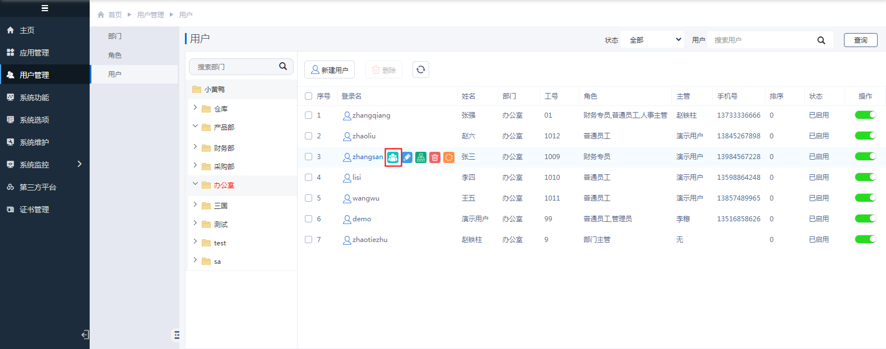The height and width of the screenshot is (349, 886).
Task: Click the orange dashed-circle icon for zhangsan
Action: 449,157
